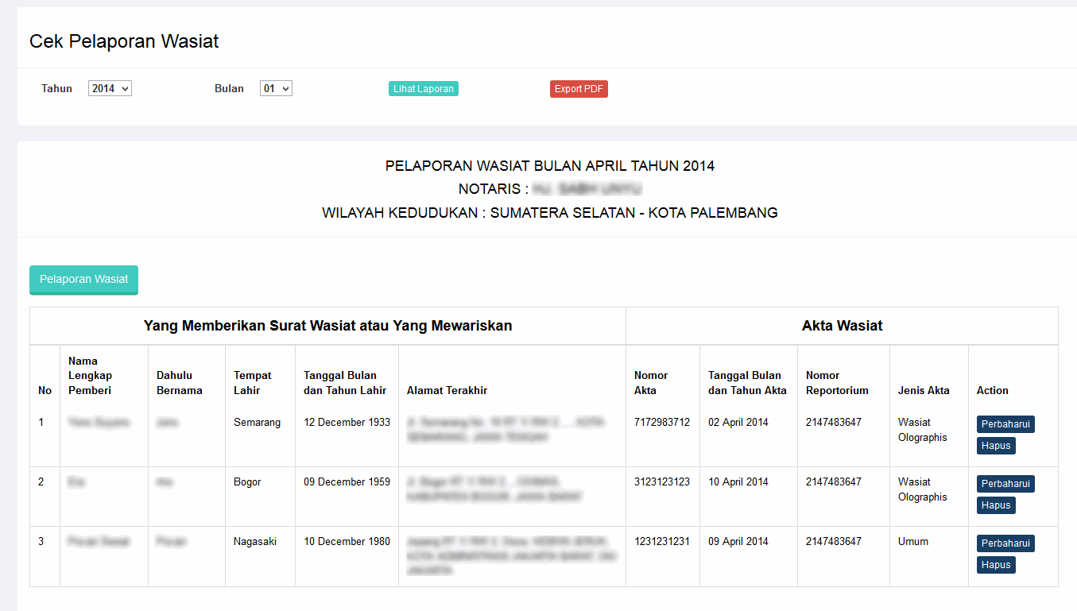
Task: Click Hapus for the Bogor row
Action: pos(995,505)
